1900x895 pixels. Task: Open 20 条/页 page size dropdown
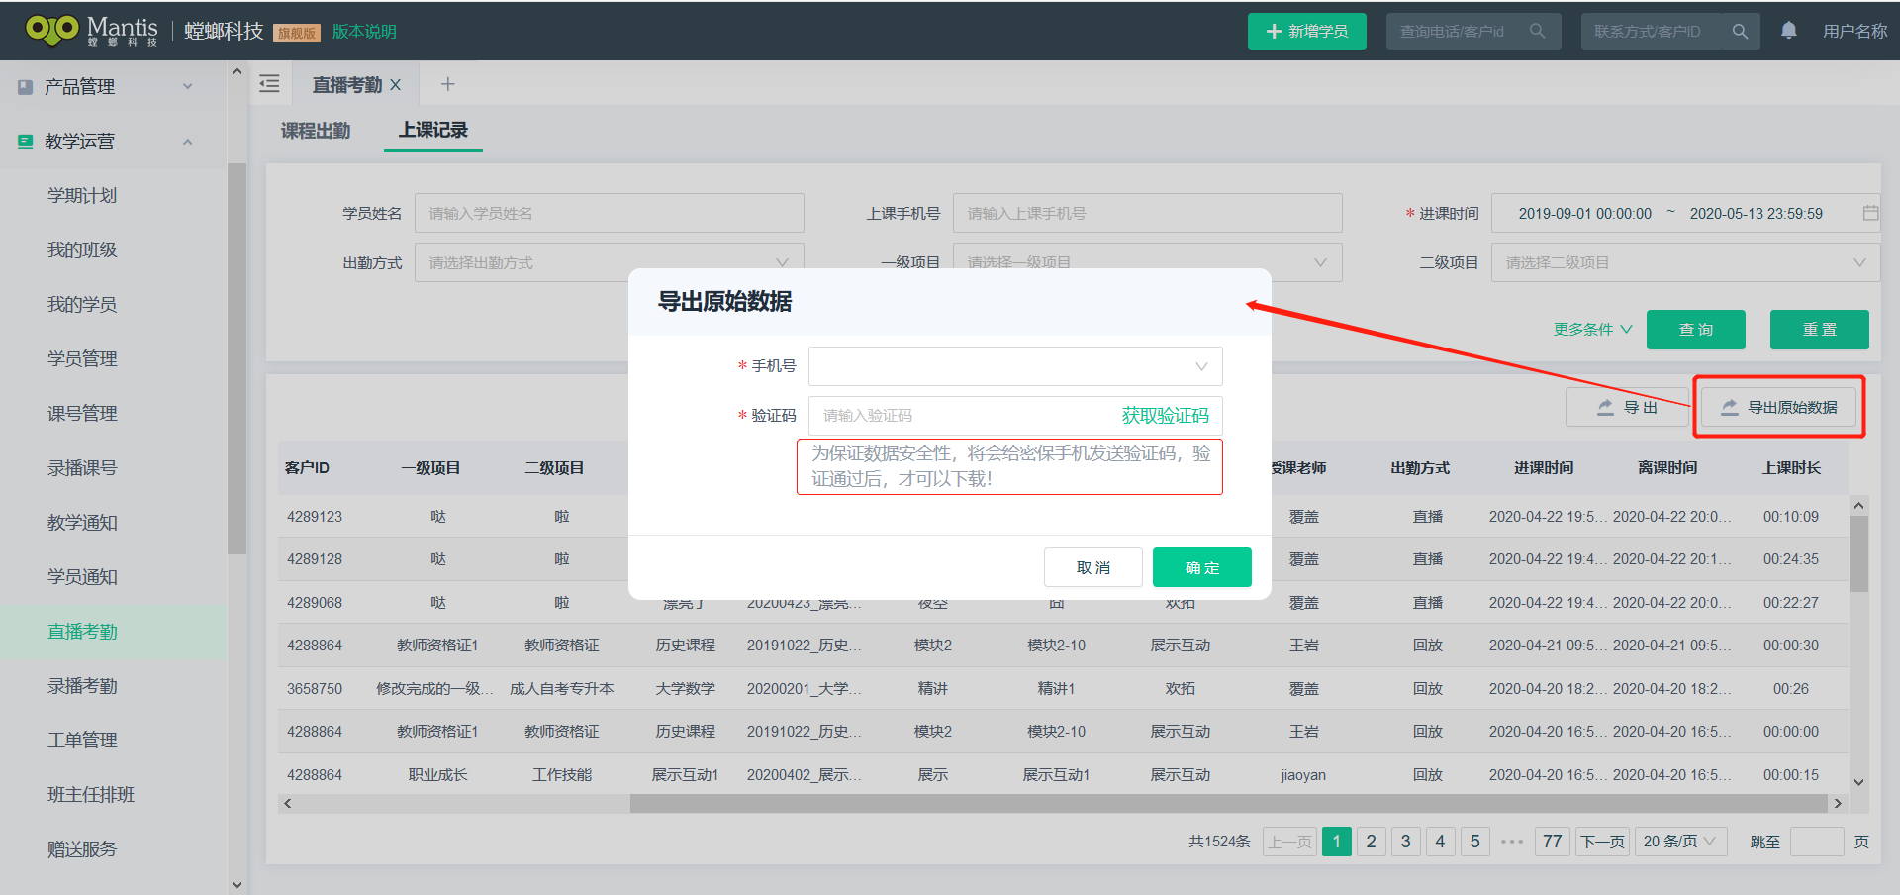point(1681,842)
